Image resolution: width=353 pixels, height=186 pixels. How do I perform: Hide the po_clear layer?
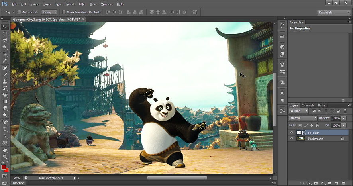pyautogui.click(x=292, y=133)
